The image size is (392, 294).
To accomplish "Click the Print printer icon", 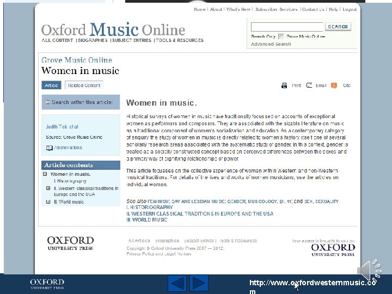I will 284,85.
